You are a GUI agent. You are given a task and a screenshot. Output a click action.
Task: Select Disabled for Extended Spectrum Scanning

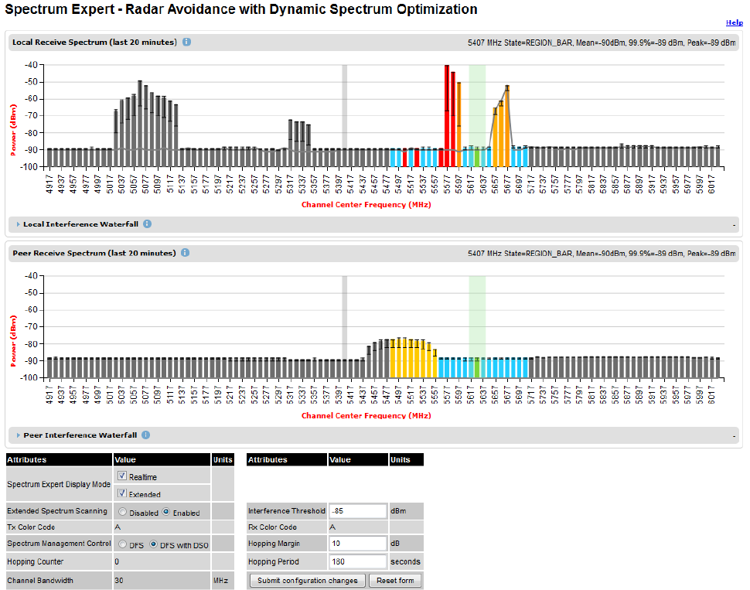[x=122, y=512]
